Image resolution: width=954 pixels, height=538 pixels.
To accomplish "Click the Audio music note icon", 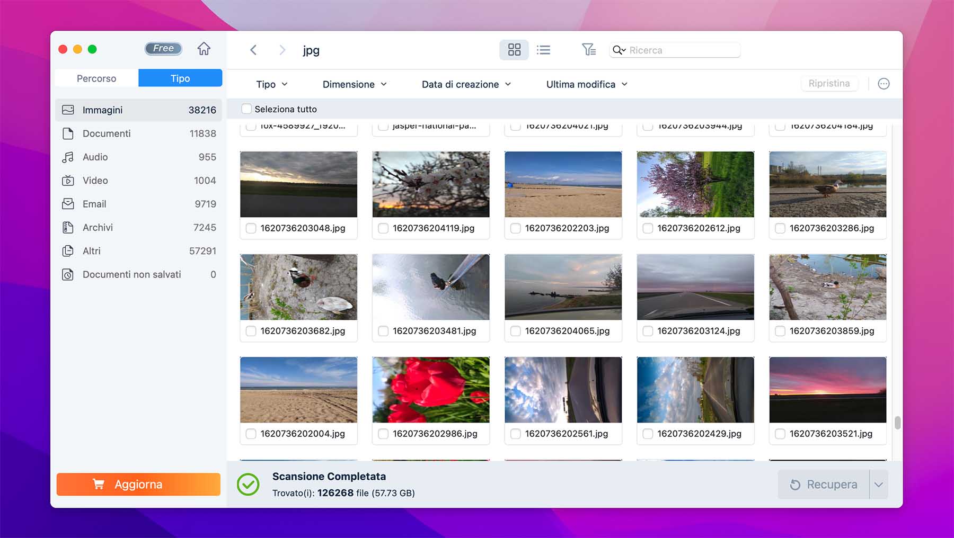I will [x=68, y=157].
